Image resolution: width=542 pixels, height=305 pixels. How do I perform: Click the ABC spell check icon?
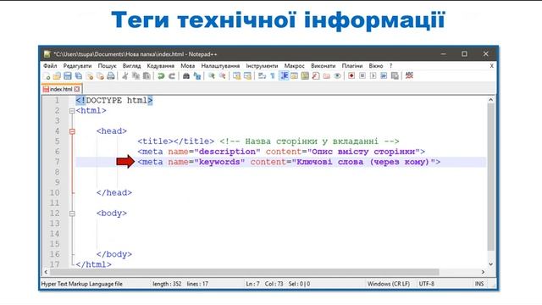tap(409, 75)
